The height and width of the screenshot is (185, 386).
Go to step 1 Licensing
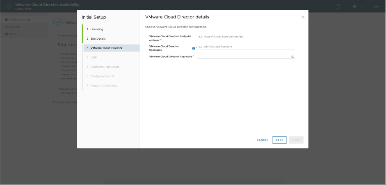click(97, 29)
